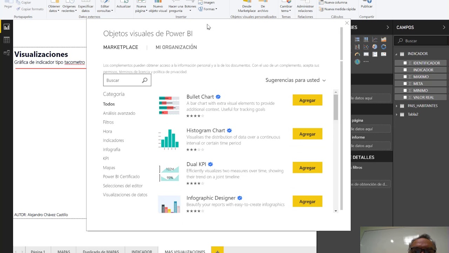449x253 pixels.
Task: Open the Sugerencias para usted sort dropdown
Action: [295, 80]
